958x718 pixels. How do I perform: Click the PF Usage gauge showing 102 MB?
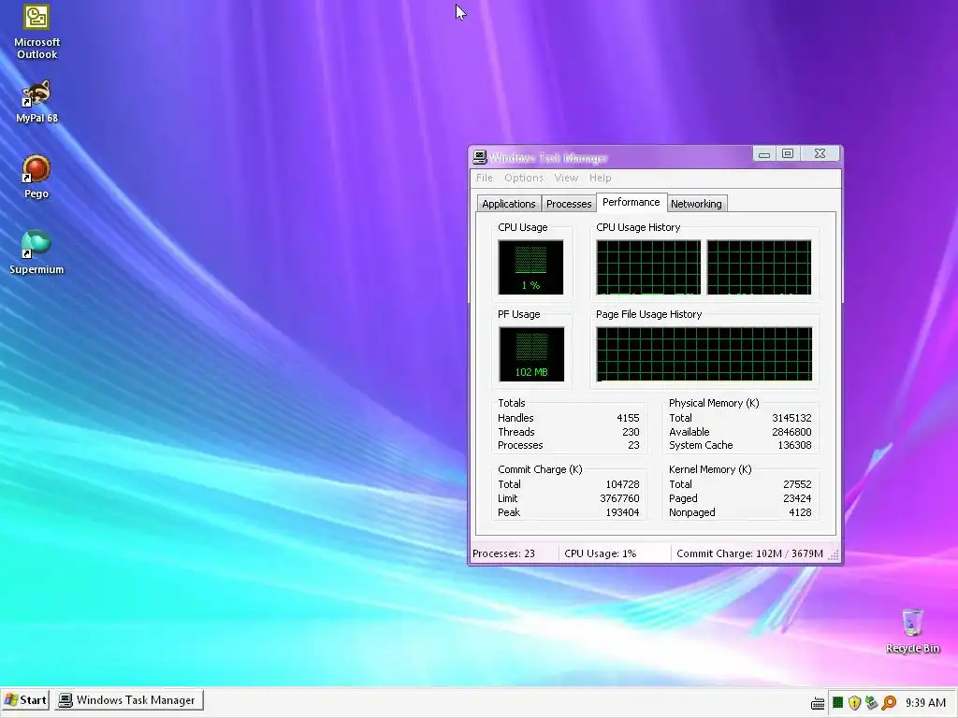pyautogui.click(x=531, y=354)
